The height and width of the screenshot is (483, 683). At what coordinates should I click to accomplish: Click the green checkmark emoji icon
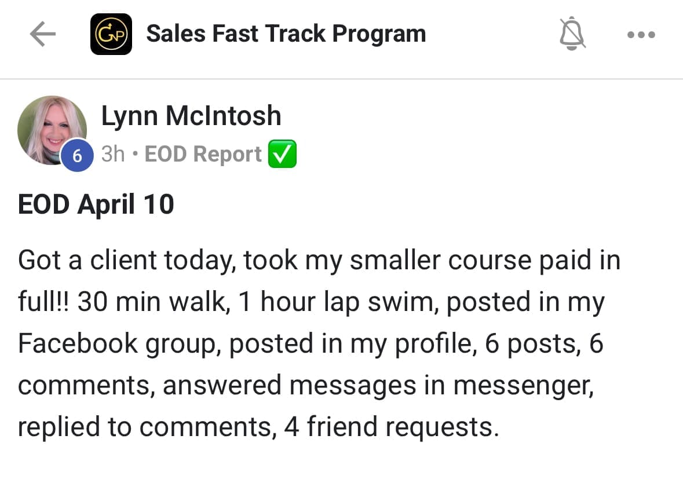point(282,154)
